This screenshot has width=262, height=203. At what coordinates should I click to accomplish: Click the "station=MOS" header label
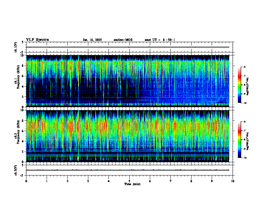pyautogui.click(x=123, y=40)
